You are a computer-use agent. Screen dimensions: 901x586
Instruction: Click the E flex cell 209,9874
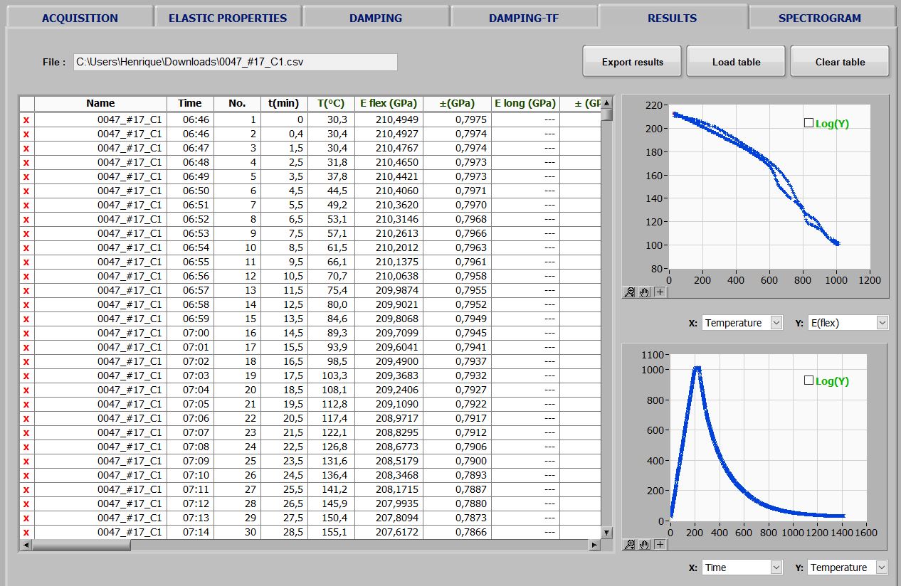[x=389, y=290]
